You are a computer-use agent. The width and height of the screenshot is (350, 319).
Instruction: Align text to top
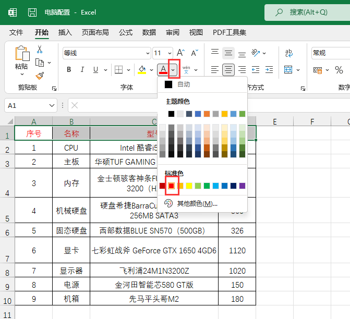click(215, 53)
